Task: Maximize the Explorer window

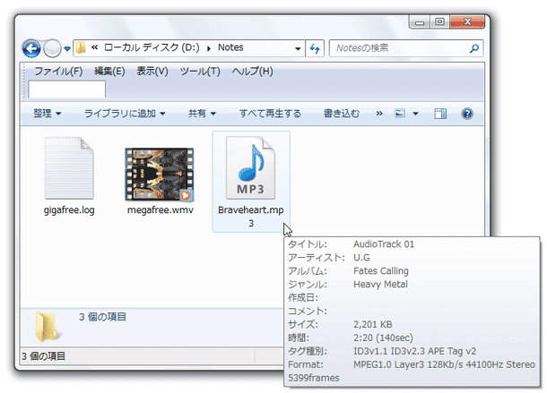Action: [x=440, y=22]
